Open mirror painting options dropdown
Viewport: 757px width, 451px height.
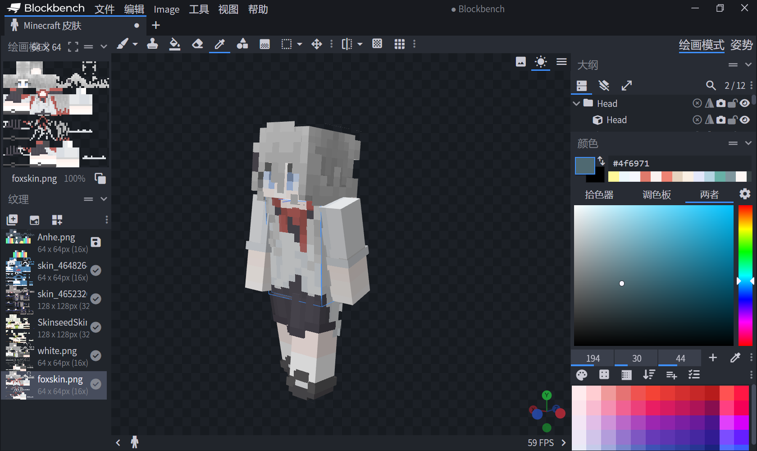point(360,44)
